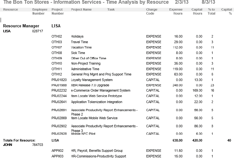
Task: Click HR, Payroll, Benefits Support Group name
Action: pyautogui.click(x=97, y=151)
